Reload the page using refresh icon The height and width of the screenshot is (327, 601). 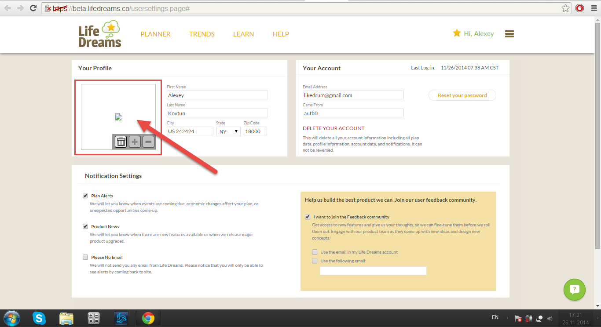tap(33, 8)
